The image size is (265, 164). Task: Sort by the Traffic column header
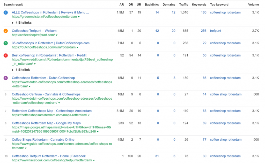tap(183, 5)
